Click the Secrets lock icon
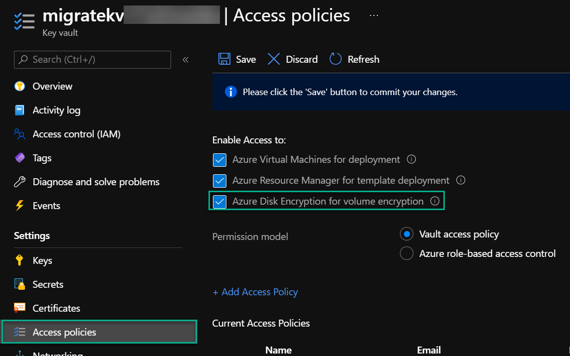570x356 pixels. tap(19, 284)
